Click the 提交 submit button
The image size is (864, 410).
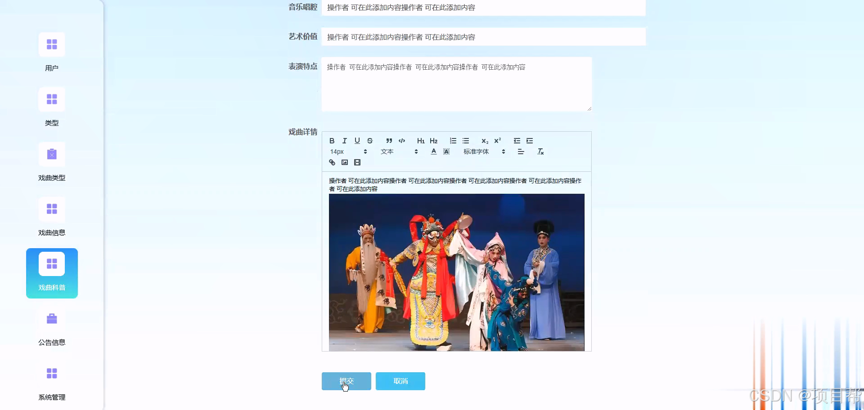(x=346, y=381)
